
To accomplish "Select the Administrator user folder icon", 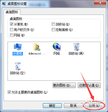I will coord(37,47).
